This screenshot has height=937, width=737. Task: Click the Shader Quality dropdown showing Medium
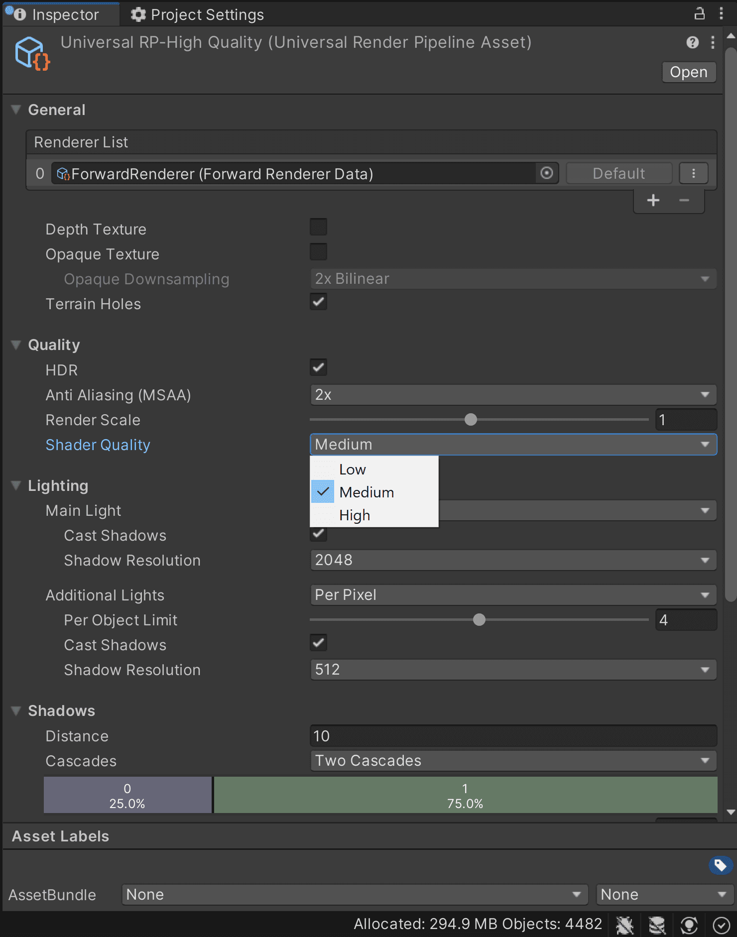tap(513, 445)
